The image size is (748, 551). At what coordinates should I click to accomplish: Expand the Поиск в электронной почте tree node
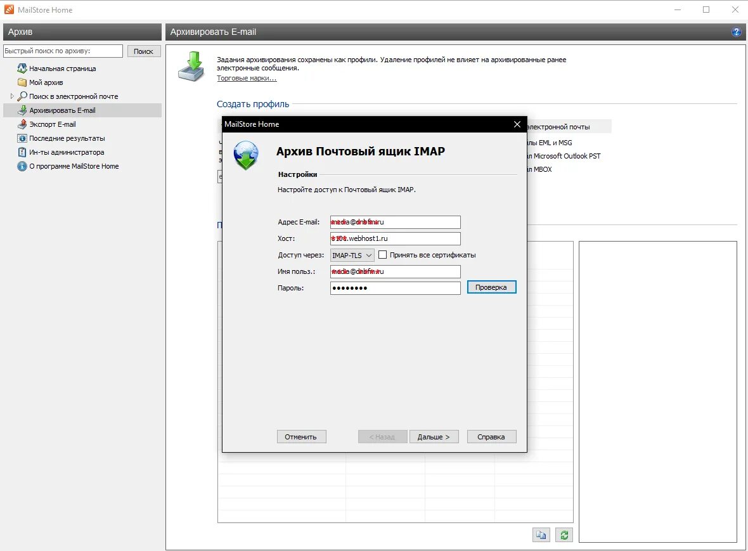point(12,96)
